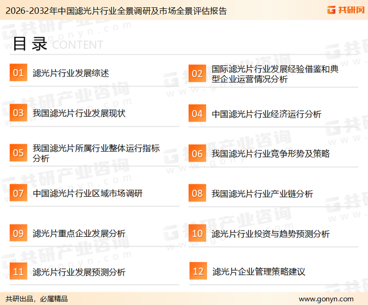Screen dimensions: 368x305
Task: Select chapter title 滤光片行业发展预测分析
Action: click(x=79, y=272)
